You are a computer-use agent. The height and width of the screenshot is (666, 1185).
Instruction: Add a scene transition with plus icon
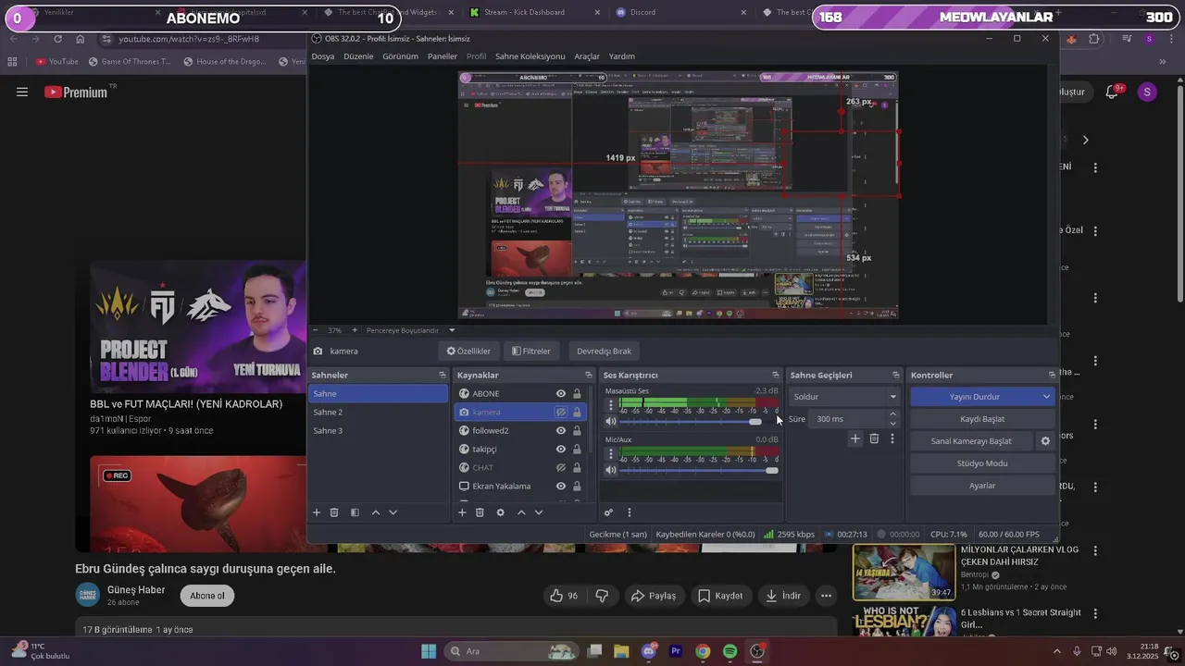tap(854, 438)
